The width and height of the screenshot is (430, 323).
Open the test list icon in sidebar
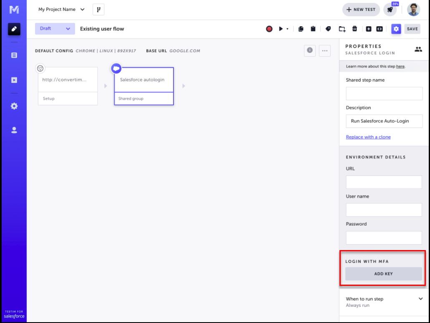click(14, 55)
